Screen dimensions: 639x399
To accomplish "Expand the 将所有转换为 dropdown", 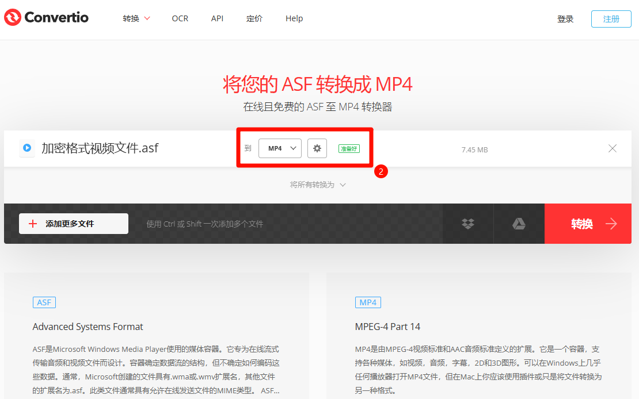I will [x=318, y=185].
